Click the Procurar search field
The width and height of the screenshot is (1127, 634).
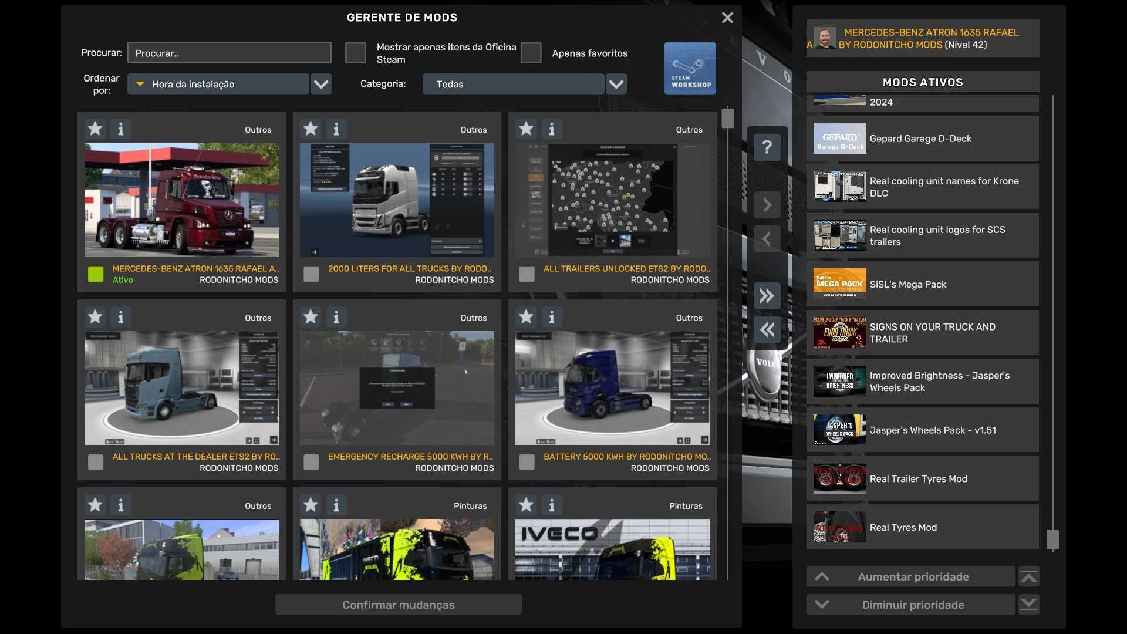coord(229,53)
